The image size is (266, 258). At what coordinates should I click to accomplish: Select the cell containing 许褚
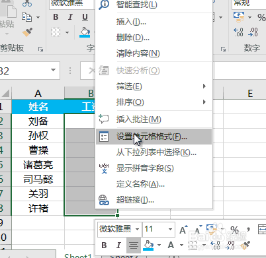point(38,209)
